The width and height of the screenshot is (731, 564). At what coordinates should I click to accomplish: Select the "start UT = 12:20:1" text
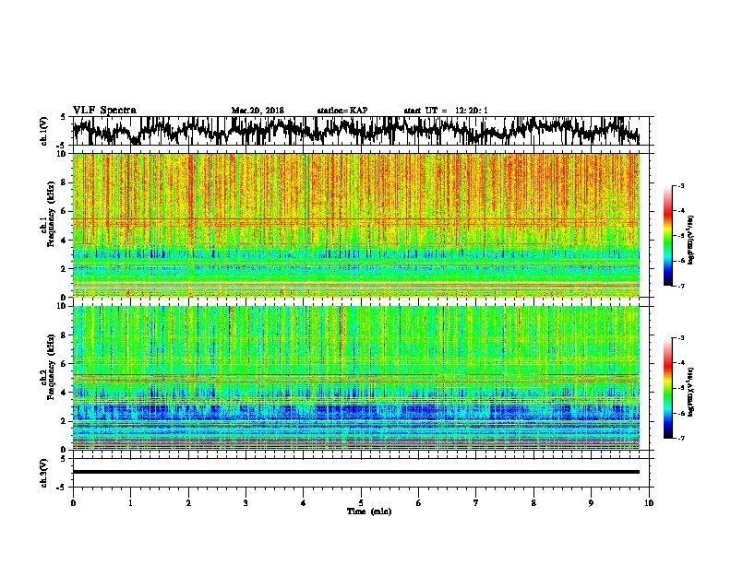[446, 111]
